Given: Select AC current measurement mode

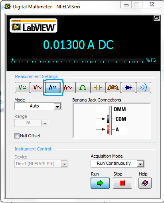Looking at the screenshot, I should point(68,88).
